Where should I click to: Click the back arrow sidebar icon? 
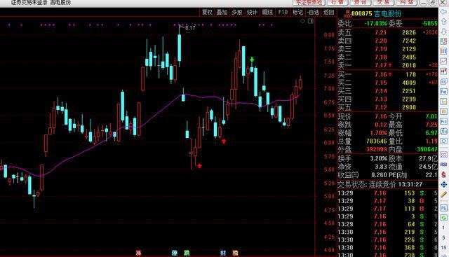point(443,12)
